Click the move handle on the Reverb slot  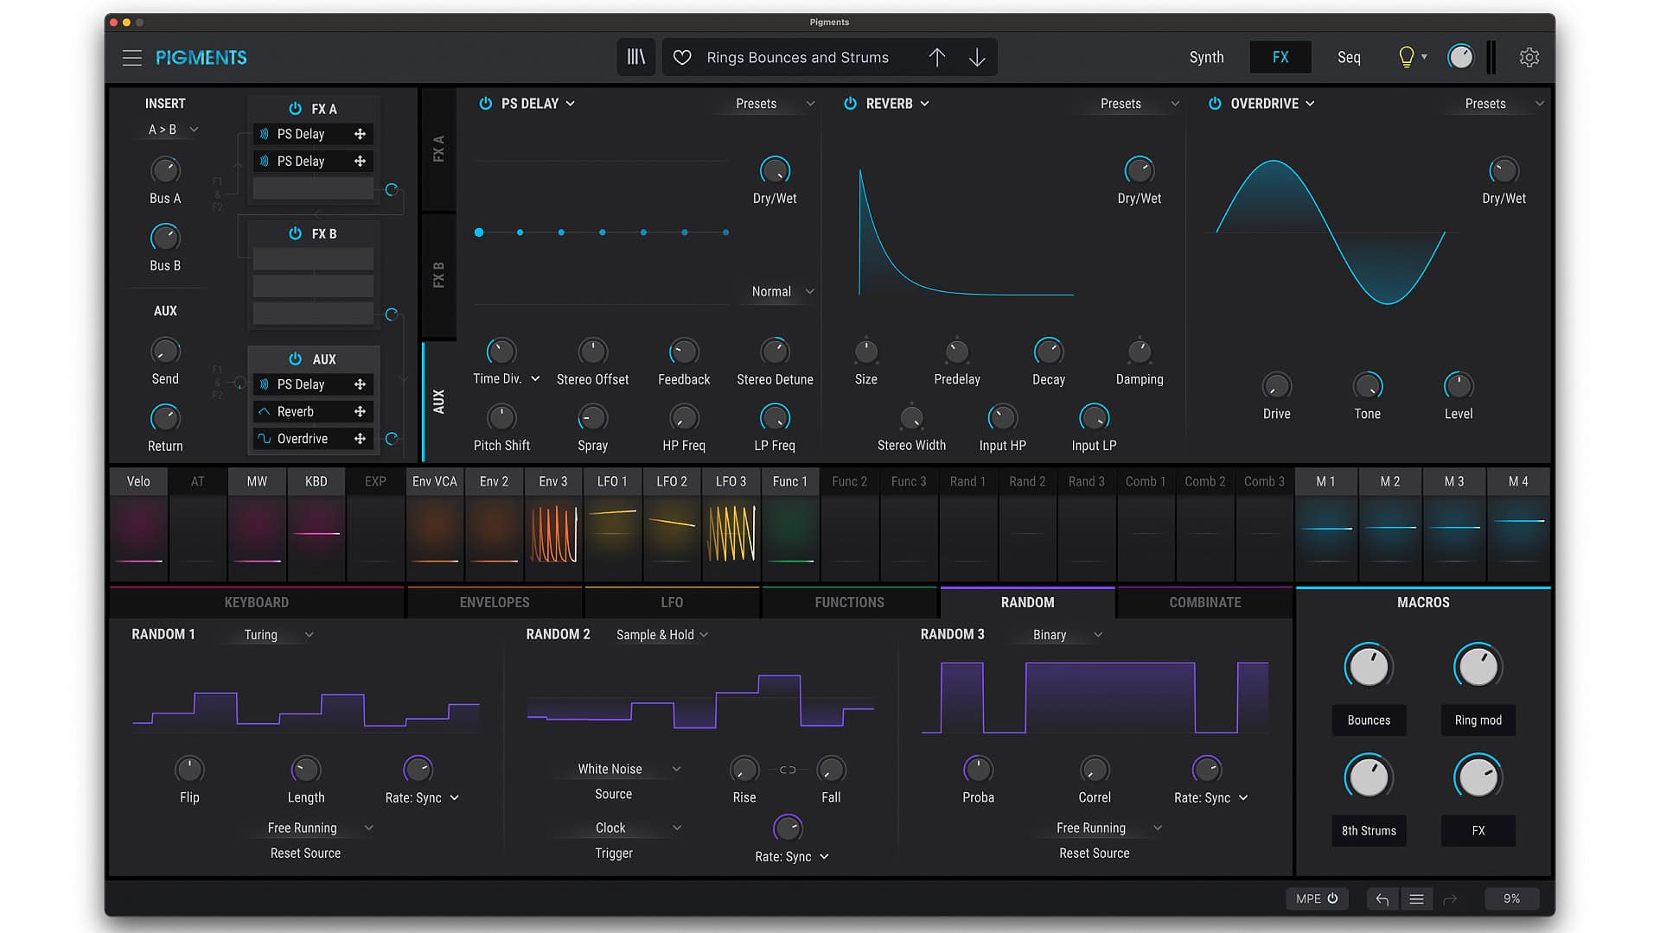click(x=360, y=412)
